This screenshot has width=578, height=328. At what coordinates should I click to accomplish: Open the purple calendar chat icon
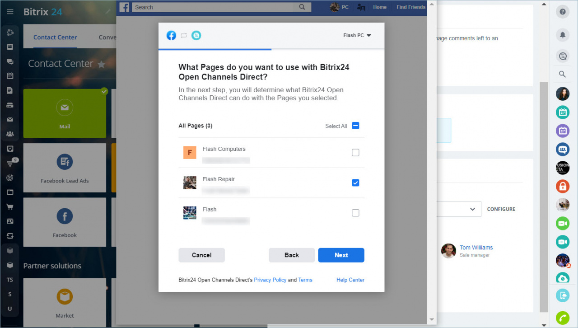pos(563,131)
